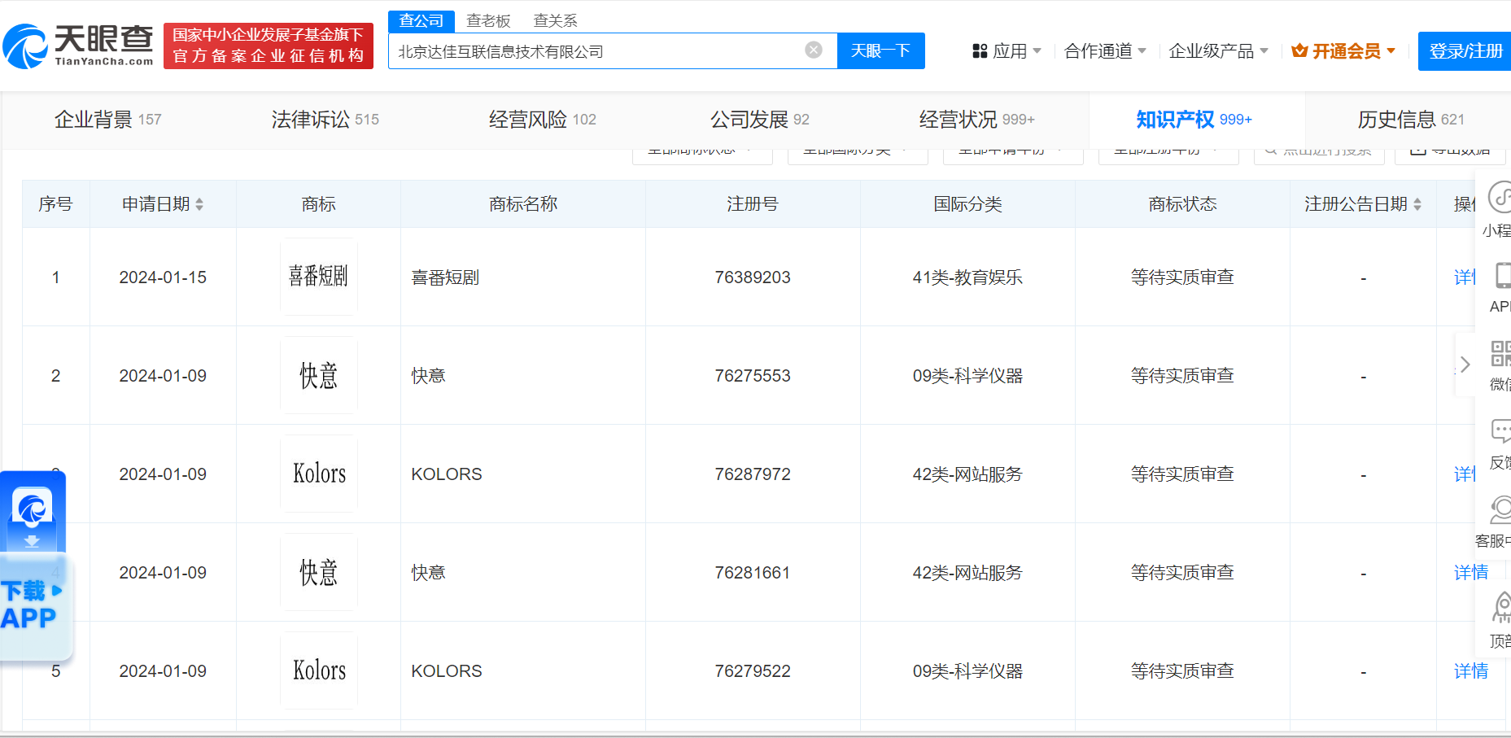1511x738 pixels.
Task: Click the red 官方备案企业征信机构 badge
Action: tap(269, 46)
